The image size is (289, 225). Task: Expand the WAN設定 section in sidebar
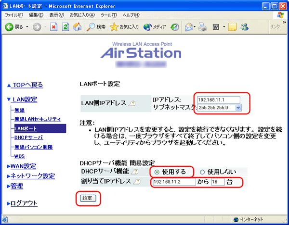pyautogui.click(x=22, y=166)
